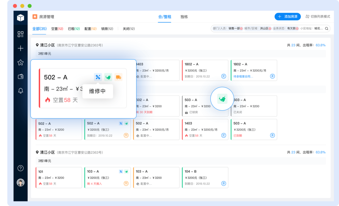Screen dimensions: 339x206
Task: Click the 剩 30 天到期 status text
Action: pyautogui.click(x=144, y=112)
